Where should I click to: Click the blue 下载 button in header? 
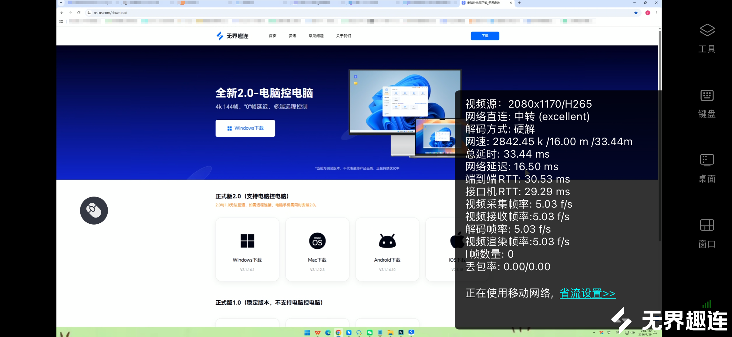(x=485, y=36)
